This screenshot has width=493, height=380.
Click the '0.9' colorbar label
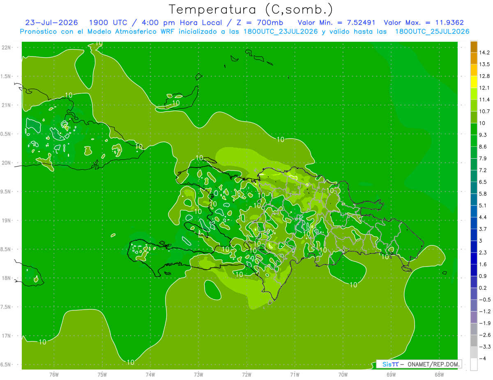point(484,276)
